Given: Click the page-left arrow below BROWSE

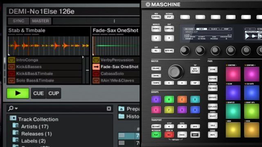Looking at the screenshot, I should (156, 38).
